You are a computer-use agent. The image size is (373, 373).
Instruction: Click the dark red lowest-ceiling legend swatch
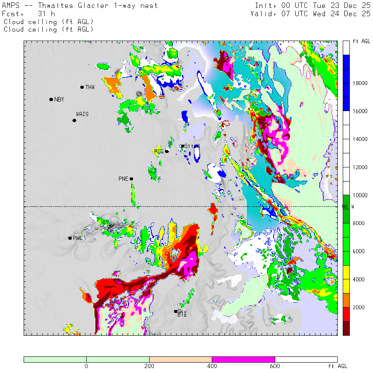[346, 328]
